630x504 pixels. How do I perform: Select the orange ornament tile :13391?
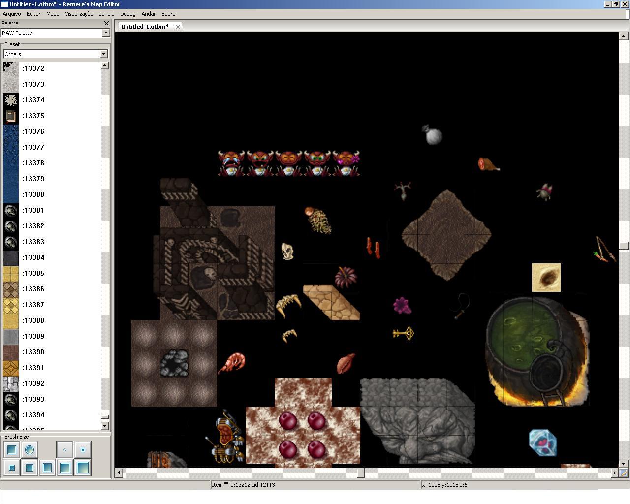11,368
